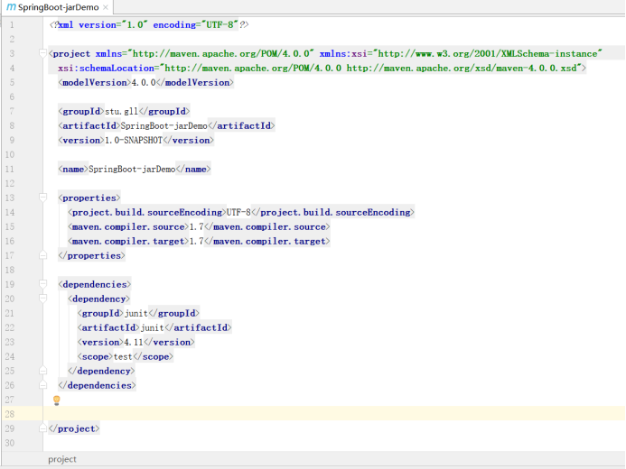
Task: Click the xsi:schemaLocation attribute on line 4
Action: click(322, 69)
